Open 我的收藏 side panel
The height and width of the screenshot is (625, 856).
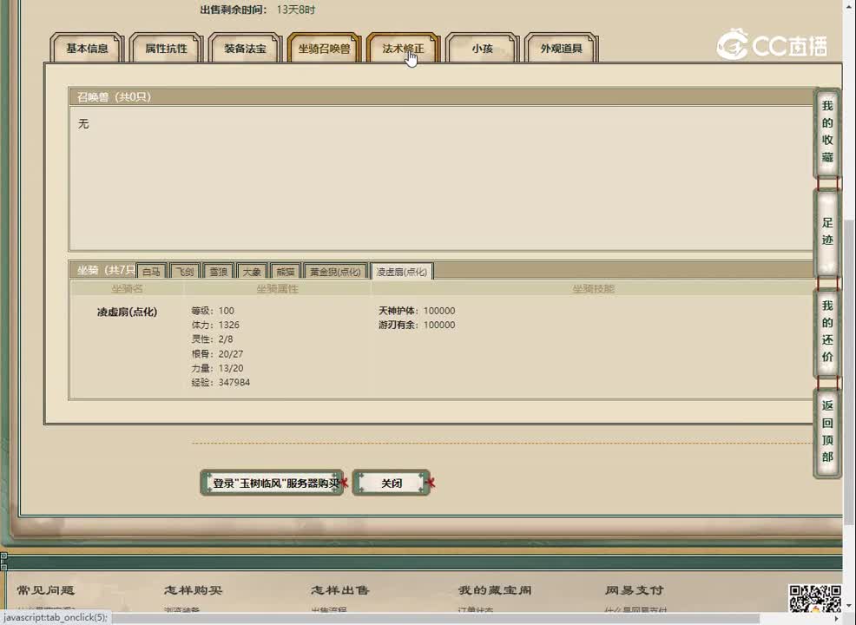(826, 132)
